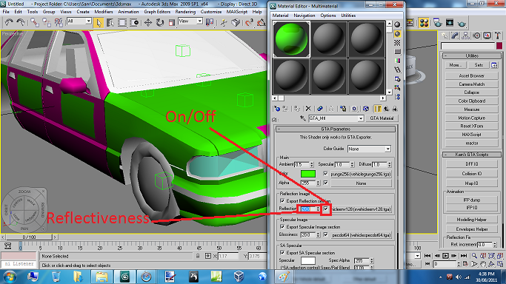Image resolution: width=506 pixels, height=284 pixels.
Task: Open the green Color swatch
Action: pyautogui.click(x=308, y=174)
